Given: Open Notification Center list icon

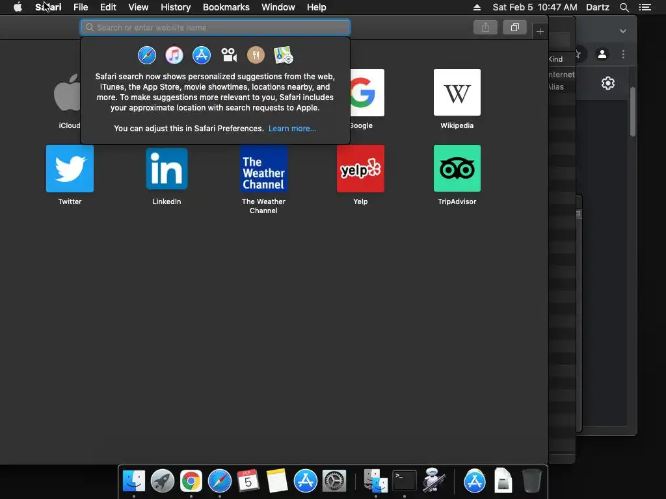Looking at the screenshot, I should (x=645, y=7).
